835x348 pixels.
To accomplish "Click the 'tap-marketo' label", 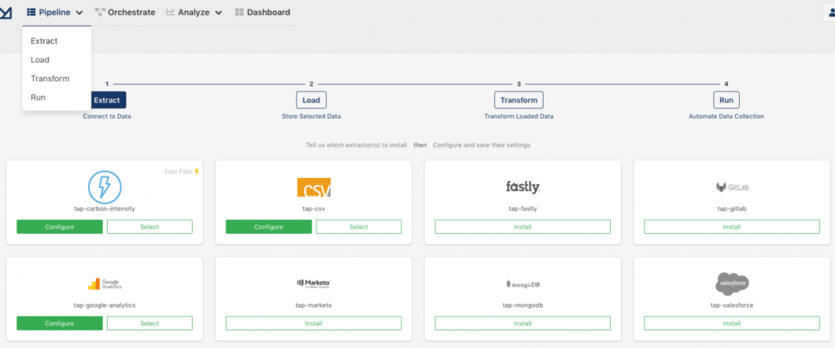I will point(313,306).
